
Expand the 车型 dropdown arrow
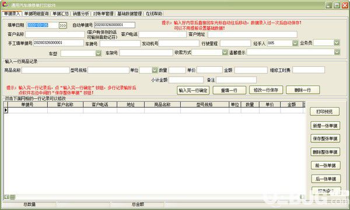click(x=98, y=53)
